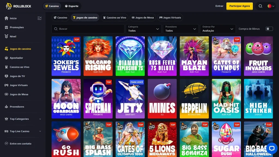Image resolution: width=279 pixels, height=157 pixels.
Task: Open Gates of Olympus 1000 game
Action: point(130,139)
